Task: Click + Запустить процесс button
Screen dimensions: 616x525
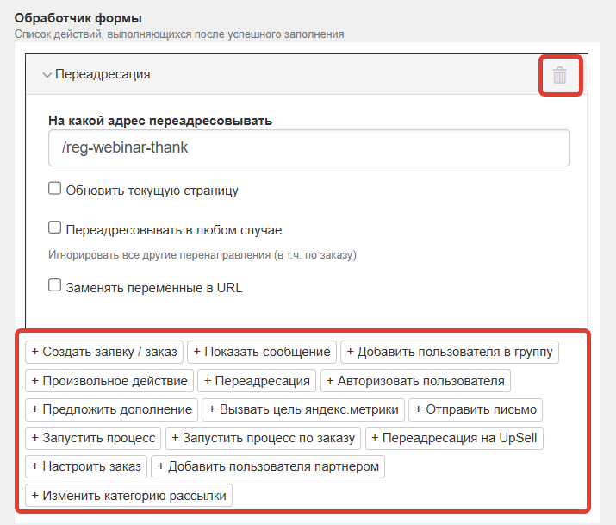Action: (x=93, y=438)
